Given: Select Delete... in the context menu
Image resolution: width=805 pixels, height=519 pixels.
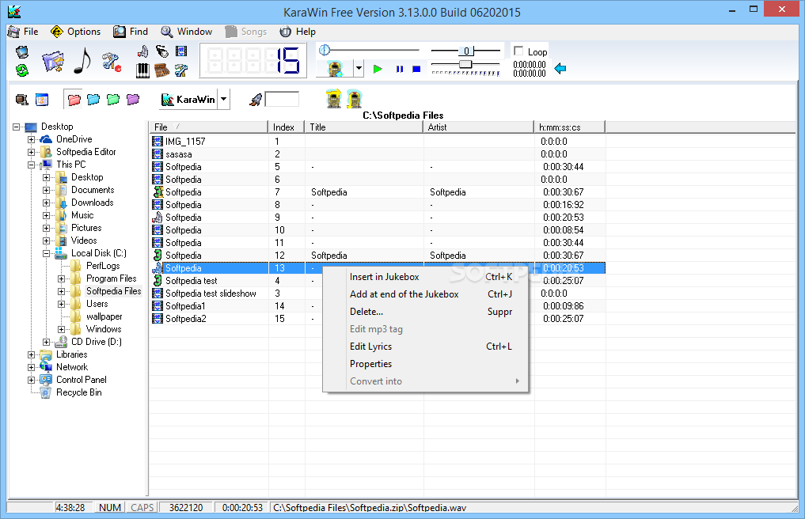Looking at the screenshot, I should point(426,312).
